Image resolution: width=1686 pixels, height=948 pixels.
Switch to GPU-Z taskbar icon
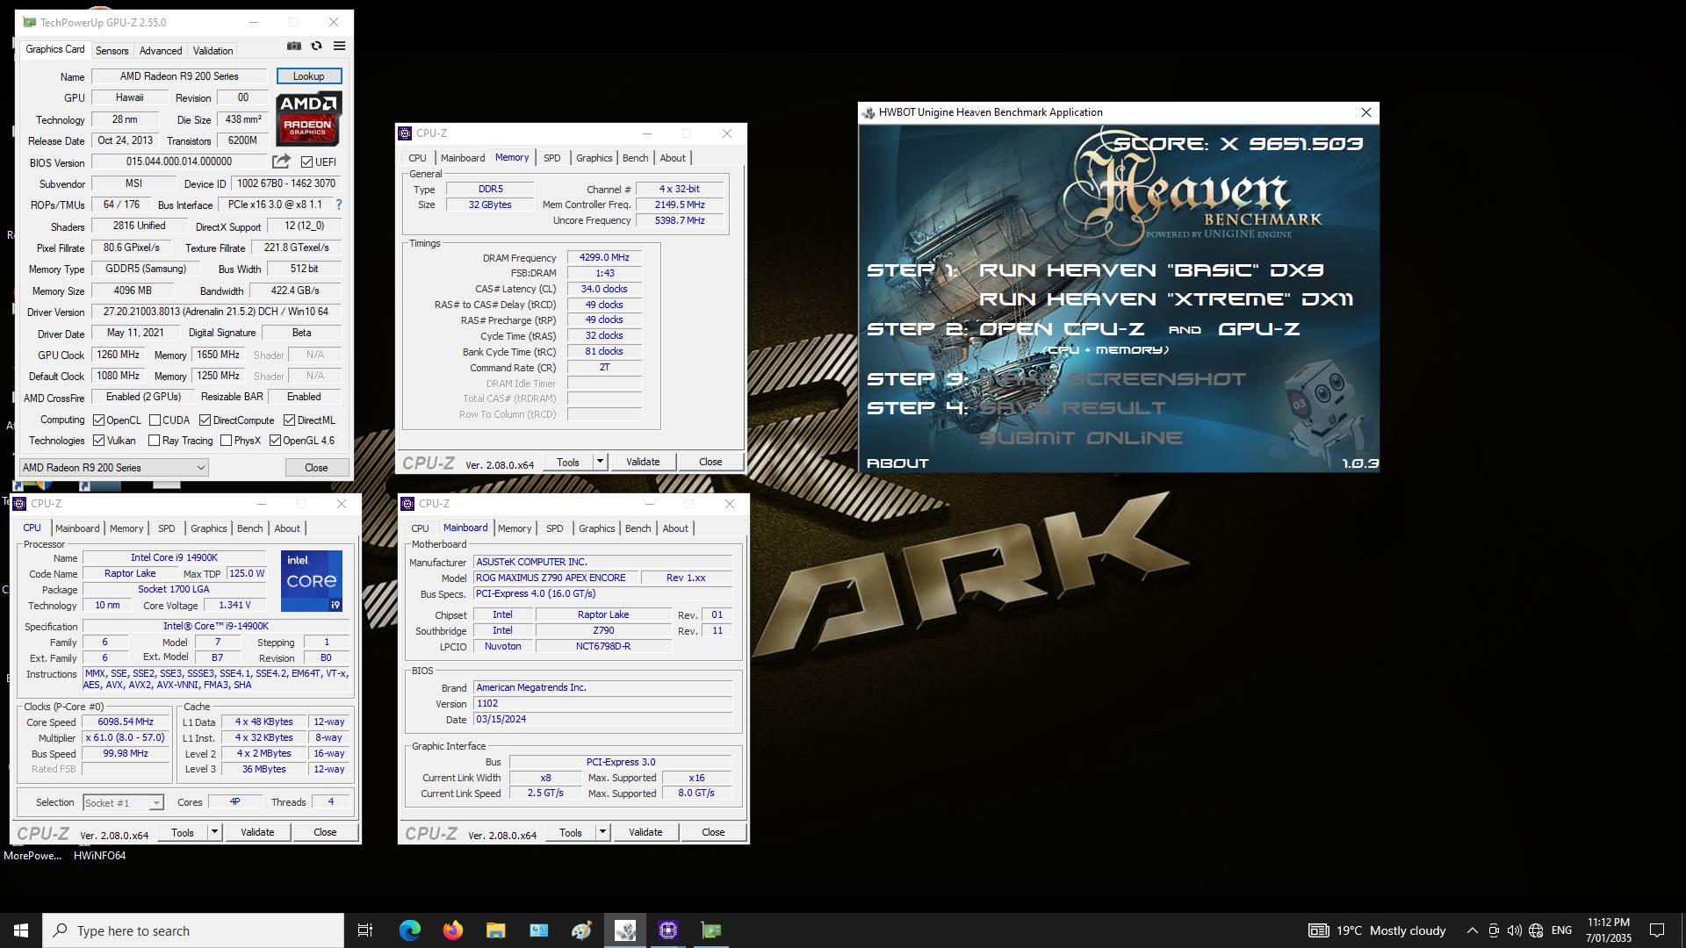[711, 930]
